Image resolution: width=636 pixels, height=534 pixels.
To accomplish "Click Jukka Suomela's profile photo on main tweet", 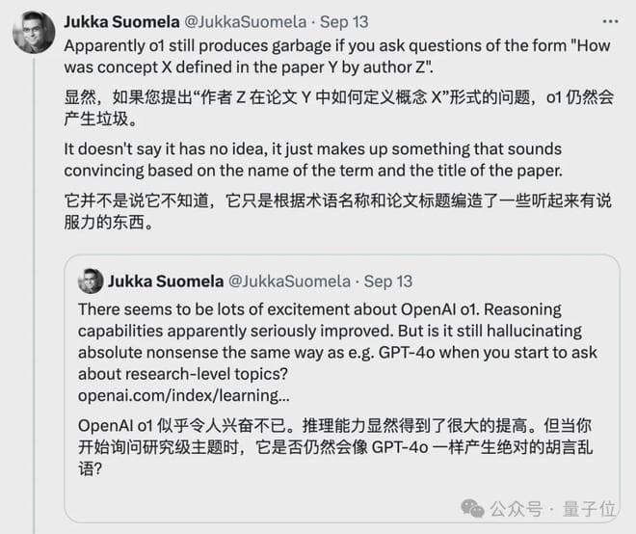I will pyautogui.click(x=32, y=33).
